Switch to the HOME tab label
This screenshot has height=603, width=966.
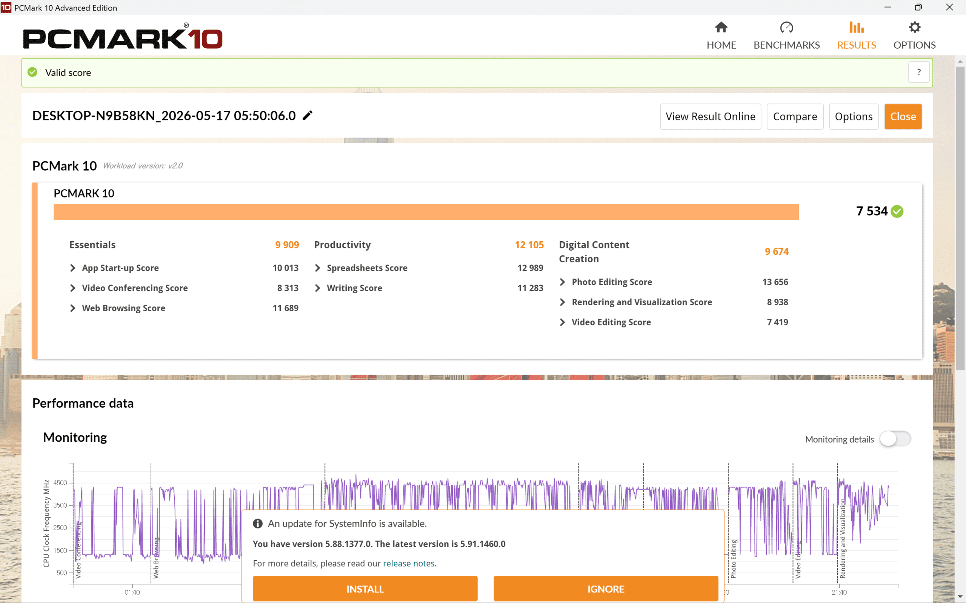[721, 45]
